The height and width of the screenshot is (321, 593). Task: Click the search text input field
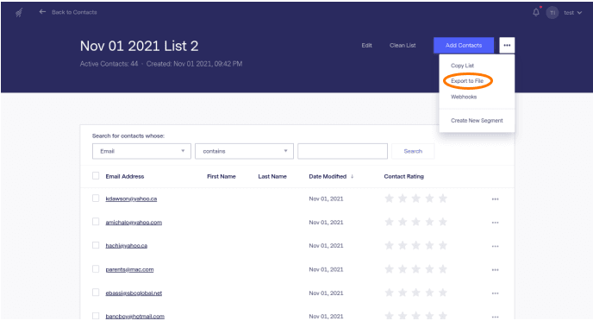point(343,151)
